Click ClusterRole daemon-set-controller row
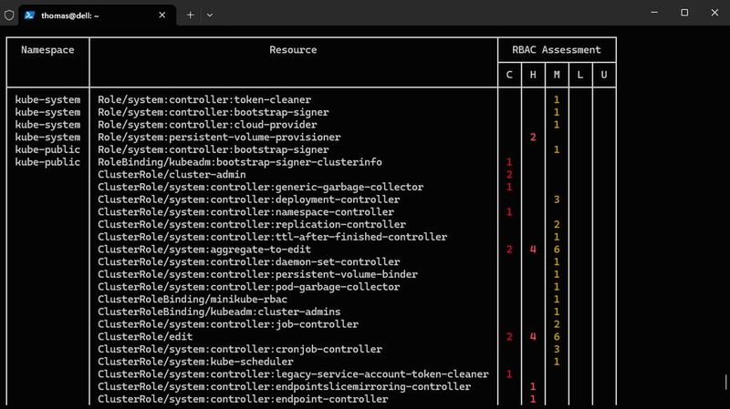This screenshot has width=730, height=409. (x=248, y=261)
